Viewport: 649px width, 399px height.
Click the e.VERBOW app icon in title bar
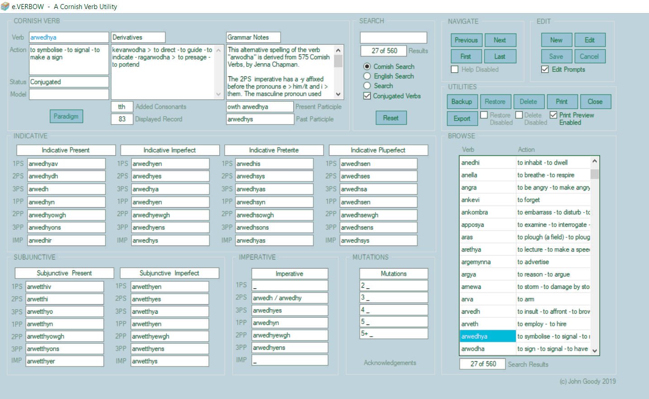point(5,6)
